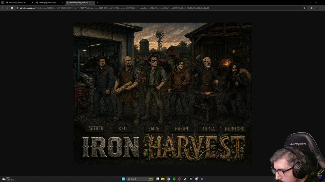The image size is (325, 182).
Task: Open File Explorer from the taskbar
Action: tap(163, 179)
